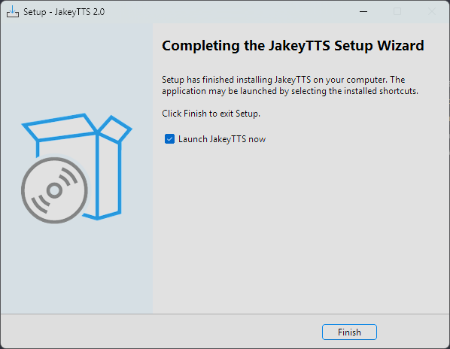Screen dimensions: 450x349
Task: Click the gray disc icon in the artwork
Action: pos(54,190)
